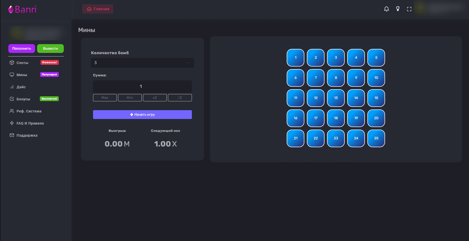
Task: Click the bar chart icon for Дайс
Action: (12, 87)
